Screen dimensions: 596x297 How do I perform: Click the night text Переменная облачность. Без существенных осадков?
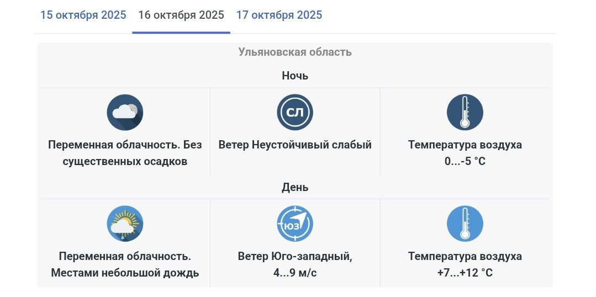(x=125, y=153)
